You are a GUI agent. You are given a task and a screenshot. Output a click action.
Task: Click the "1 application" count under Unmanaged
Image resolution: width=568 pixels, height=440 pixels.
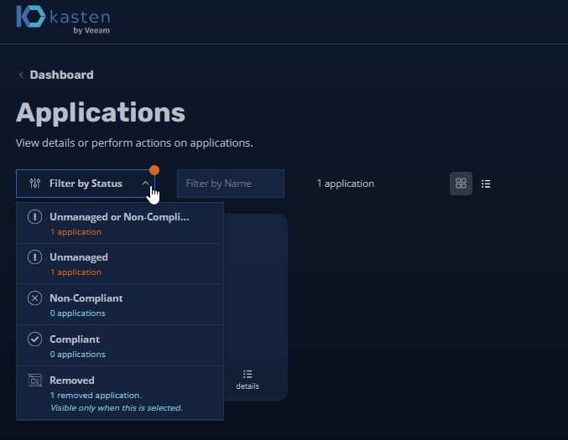pyautogui.click(x=76, y=272)
